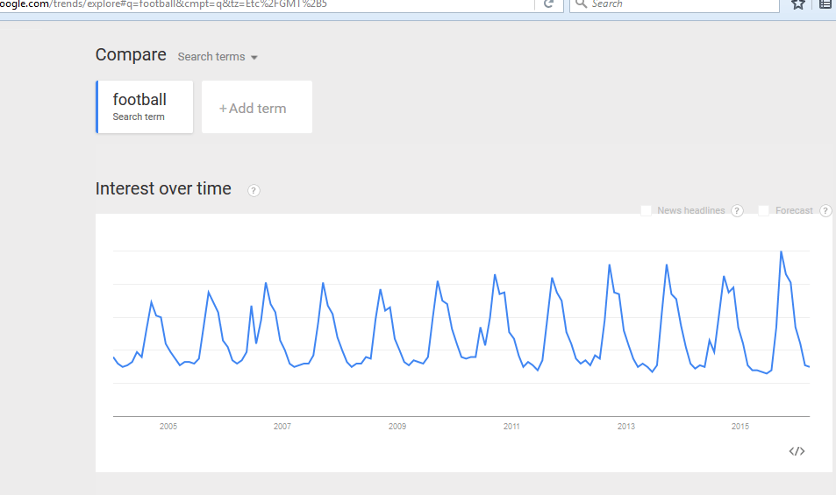Click the highest peak on the chart
The height and width of the screenshot is (495, 836).
point(781,251)
